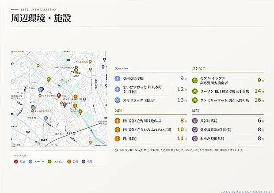
Task: Click blue supermarket pin 2 on the map
Action: pyautogui.click(x=46, y=119)
